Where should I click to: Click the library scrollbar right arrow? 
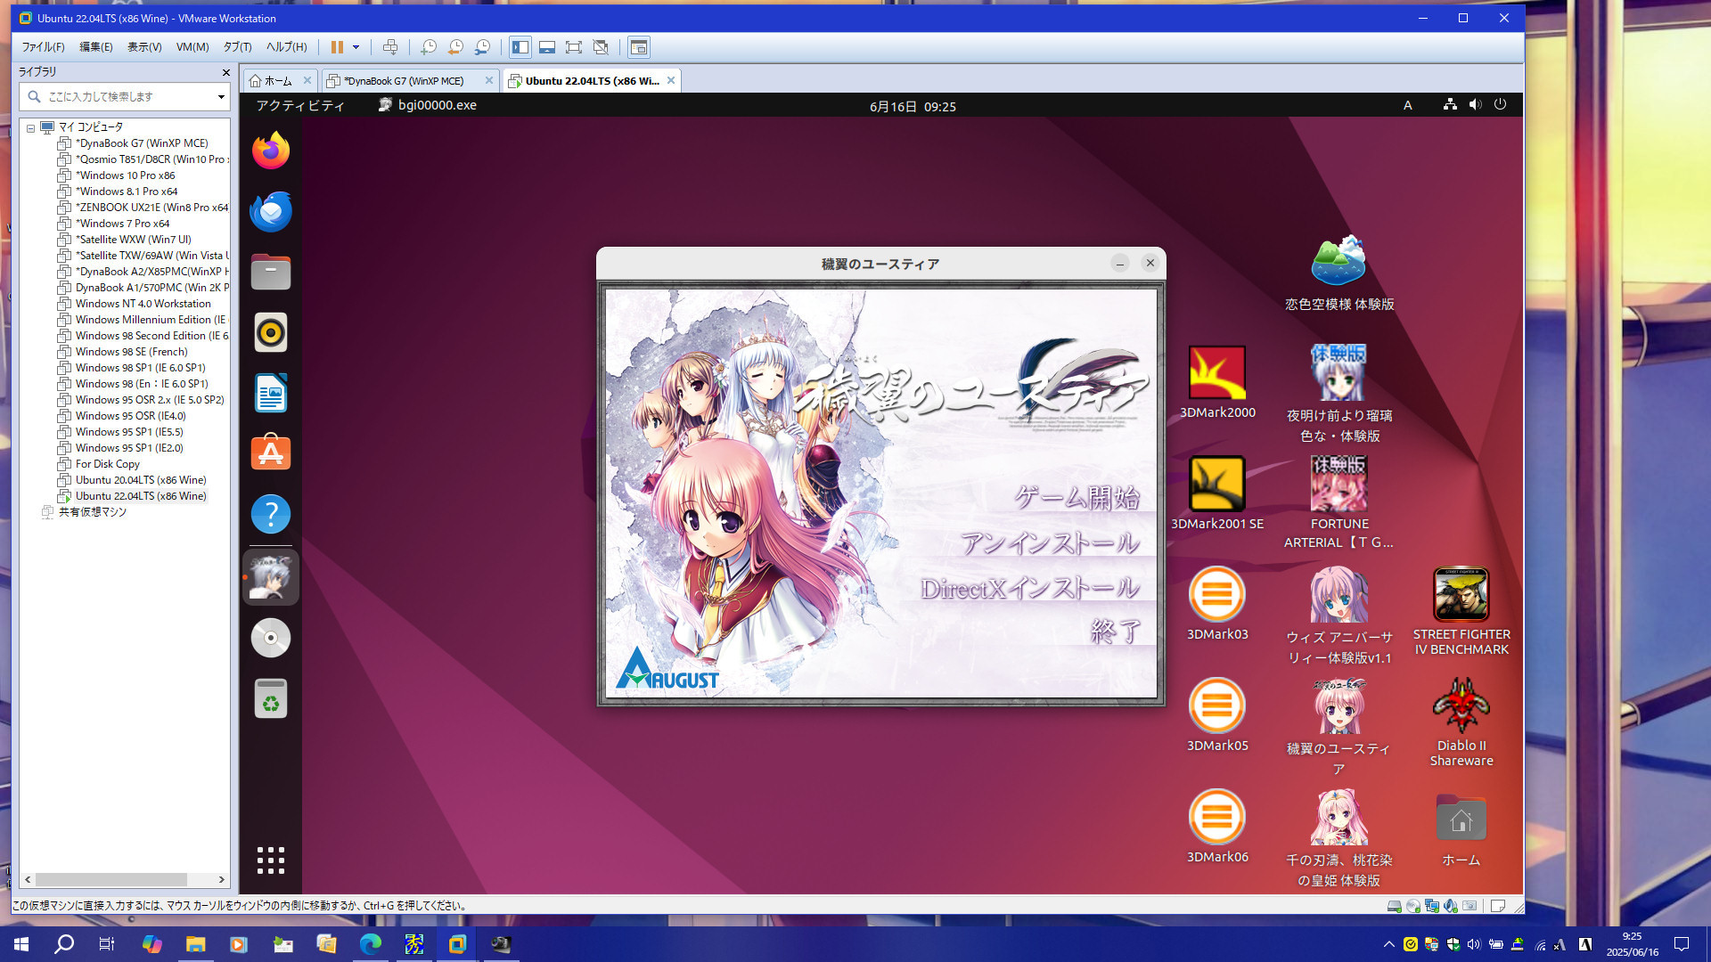pyautogui.click(x=222, y=879)
